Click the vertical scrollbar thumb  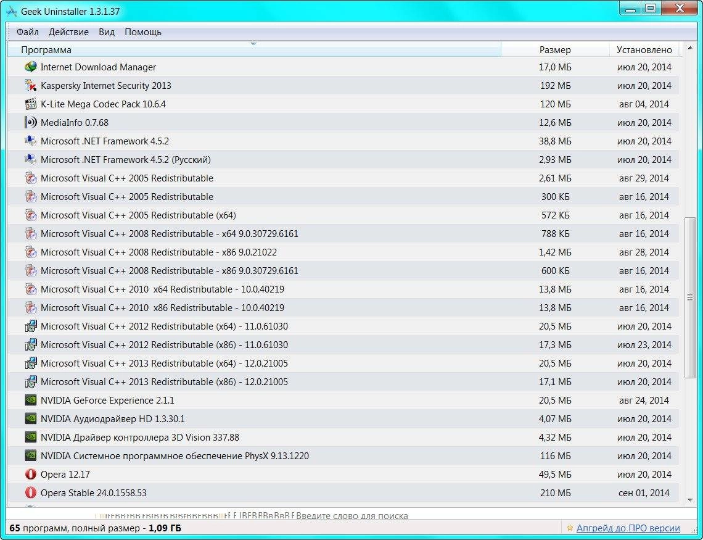tap(690, 297)
